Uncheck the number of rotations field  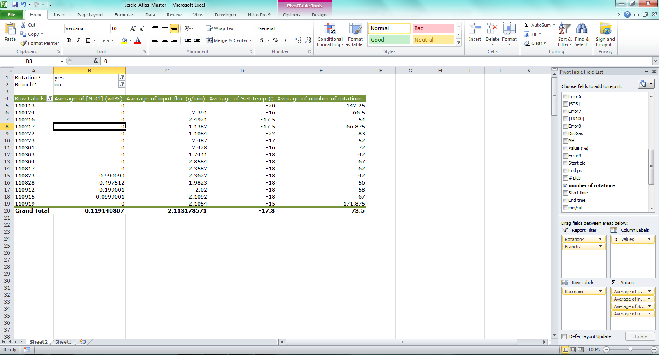(x=565, y=186)
